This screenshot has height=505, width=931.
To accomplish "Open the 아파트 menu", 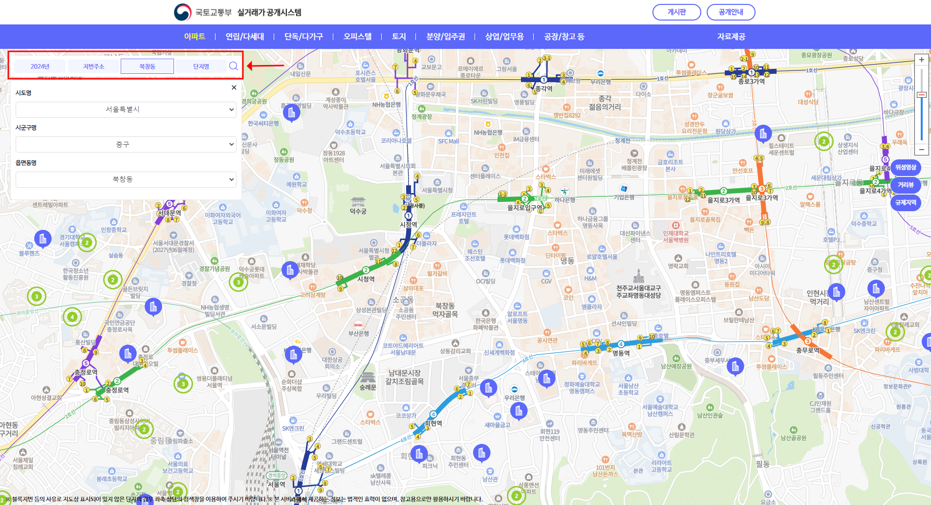I will 195,37.
